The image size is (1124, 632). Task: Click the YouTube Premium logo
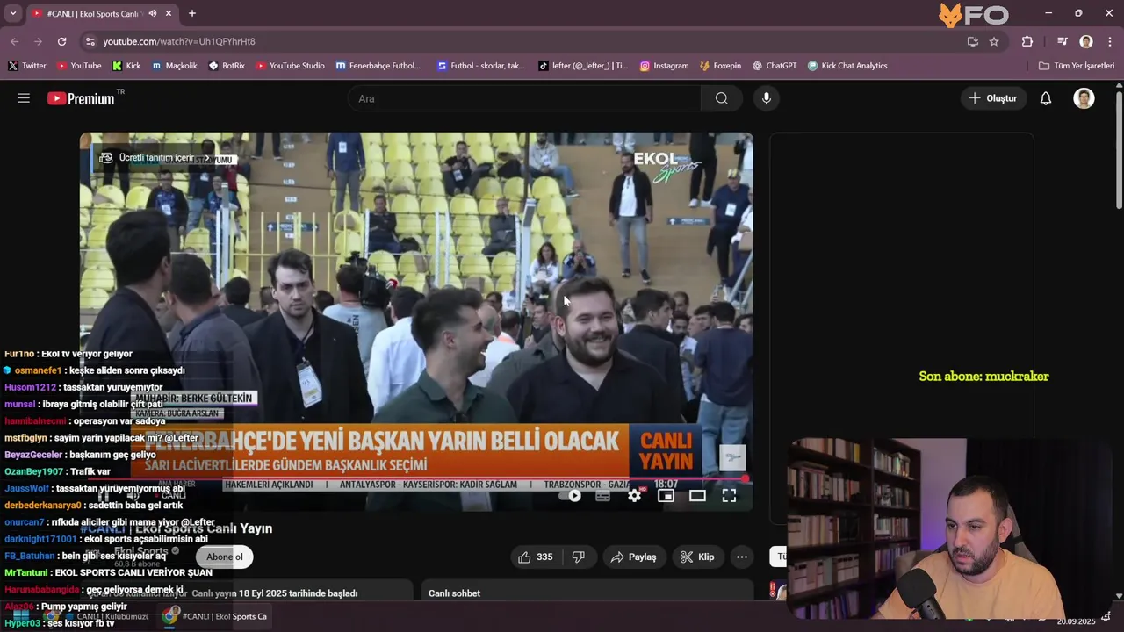pos(81,98)
